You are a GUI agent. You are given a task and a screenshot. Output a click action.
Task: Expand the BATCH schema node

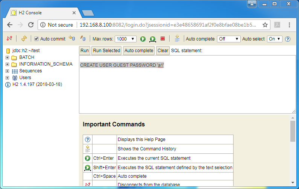pyautogui.click(x=7, y=57)
